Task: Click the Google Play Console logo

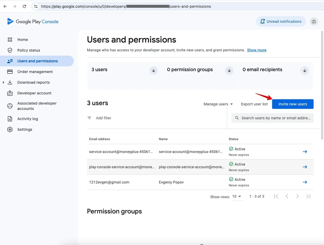Action: 33,22
